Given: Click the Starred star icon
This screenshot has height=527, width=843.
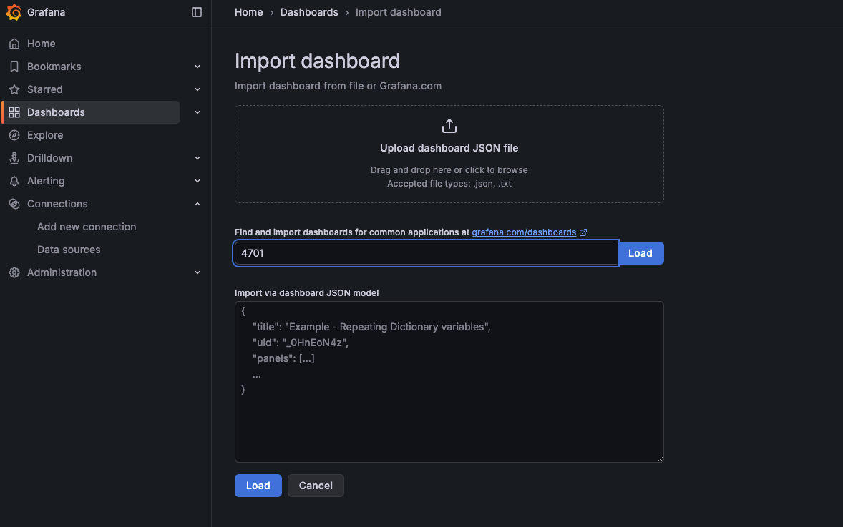Looking at the screenshot, I should [x=14, y=89].
